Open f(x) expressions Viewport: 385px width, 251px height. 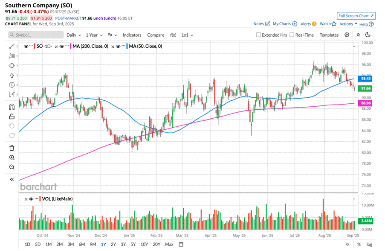173,35
